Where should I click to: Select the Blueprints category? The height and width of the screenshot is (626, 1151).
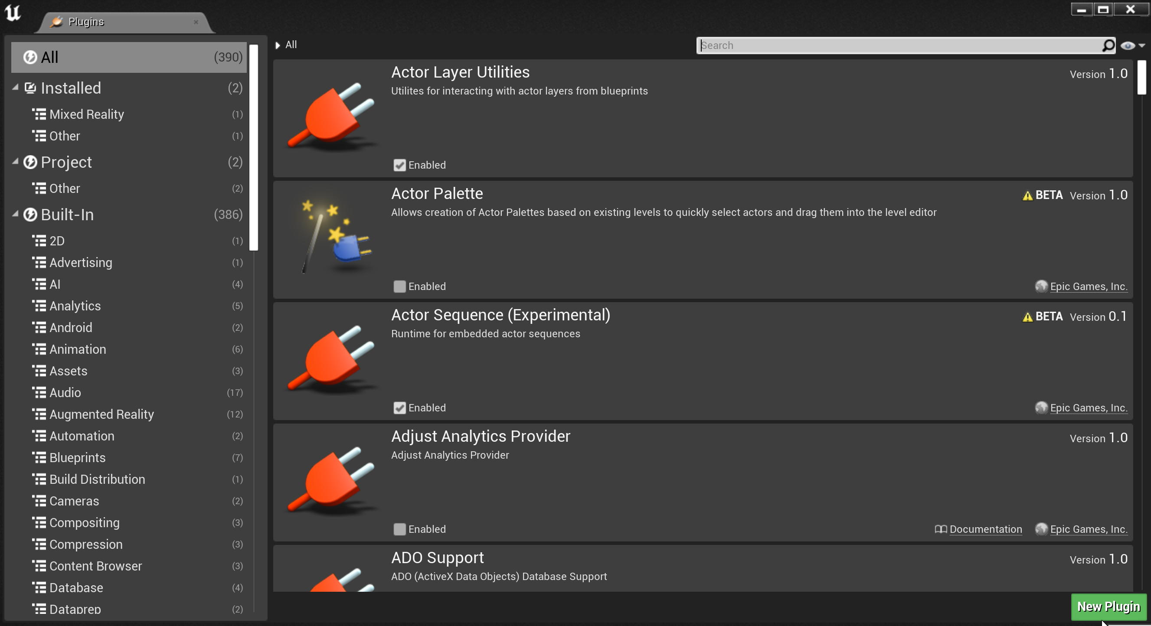click(x=77, y=458)
